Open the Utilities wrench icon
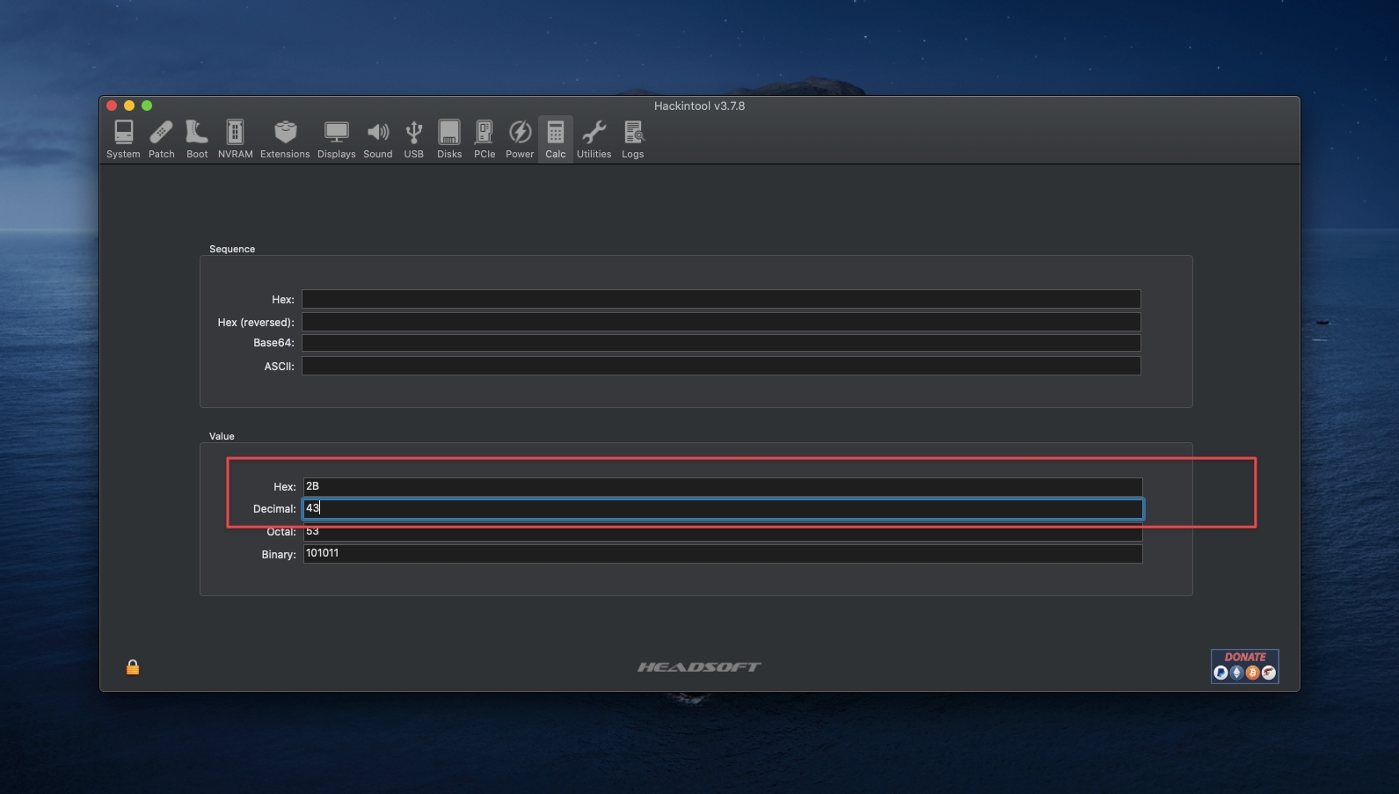1399x794 pixels. 594,139
